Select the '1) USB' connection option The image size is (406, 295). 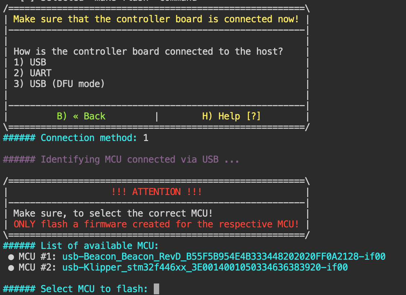pyautogui.click(x=30, y=62)
